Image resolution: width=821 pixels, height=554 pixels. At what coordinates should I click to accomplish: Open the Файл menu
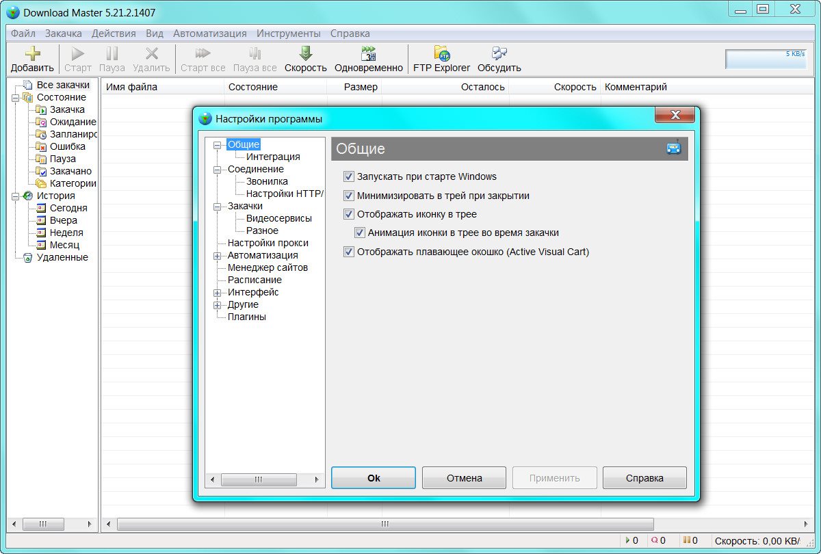23,33
